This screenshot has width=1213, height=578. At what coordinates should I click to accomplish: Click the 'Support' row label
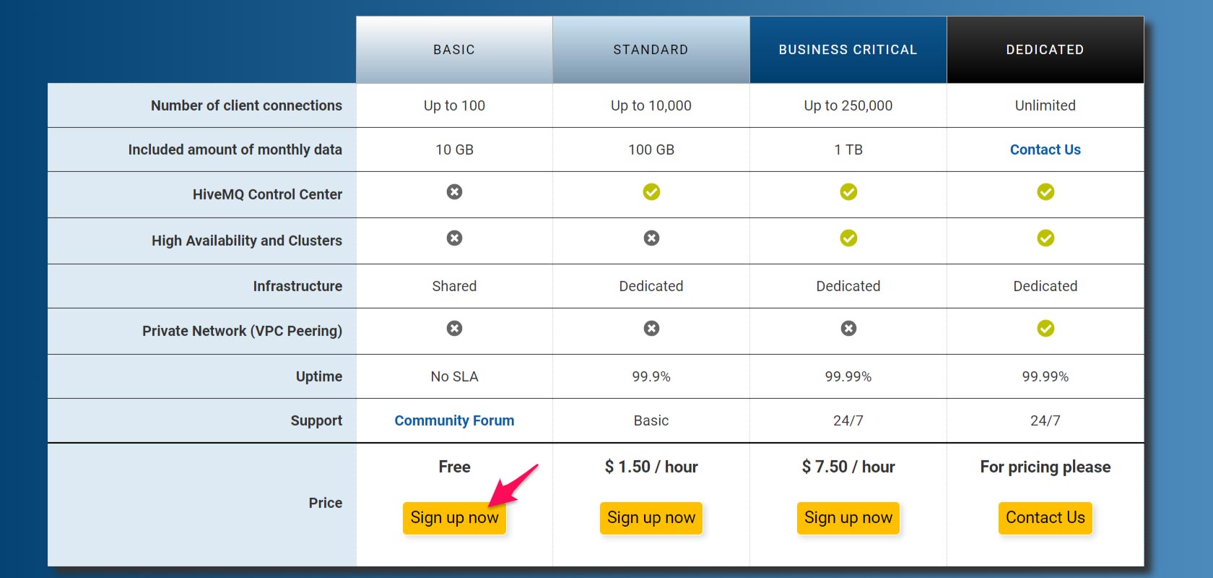316,420
